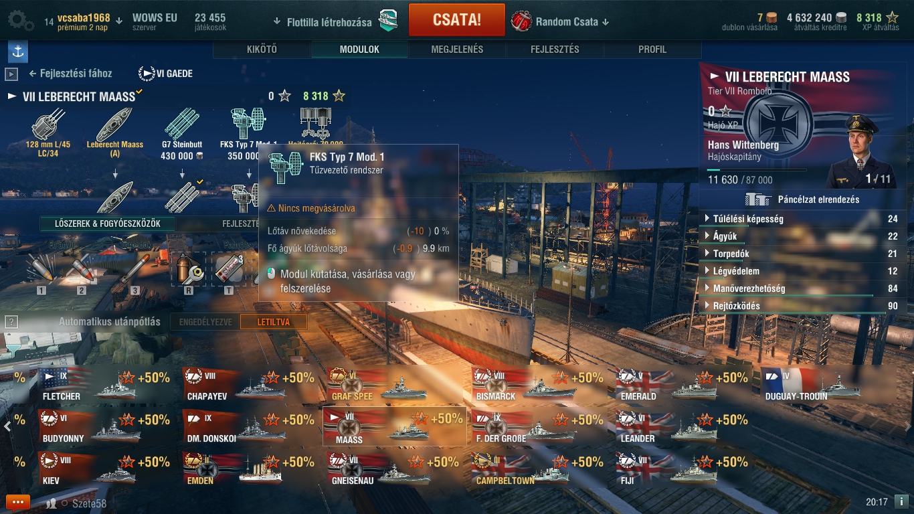Start battle with the CSATA! button

[457, 19]
